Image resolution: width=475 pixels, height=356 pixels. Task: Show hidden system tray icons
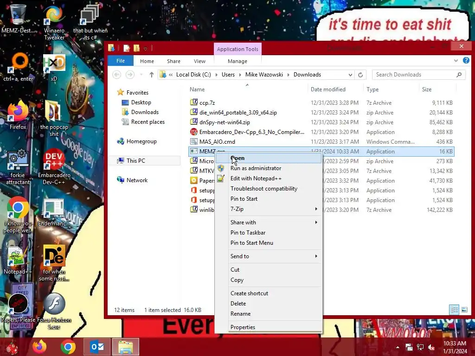click(x=398, y=347)
